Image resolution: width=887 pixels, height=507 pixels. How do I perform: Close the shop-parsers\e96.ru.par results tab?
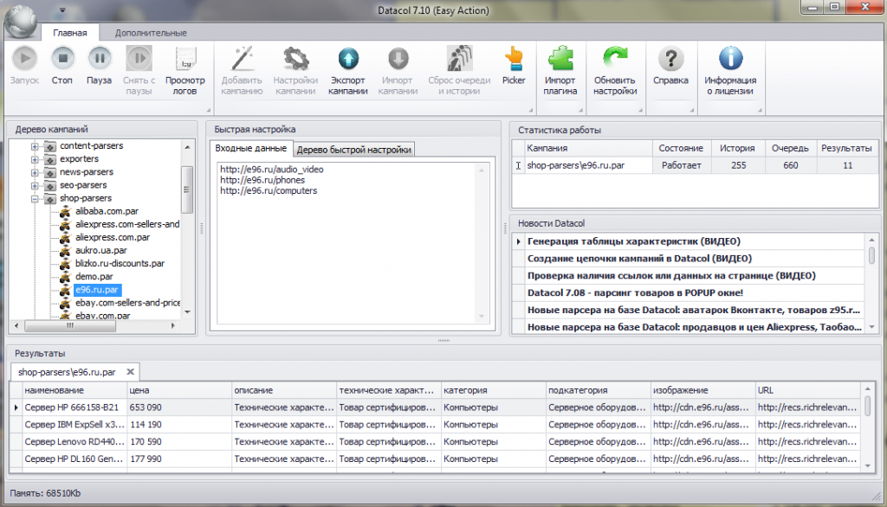132,372
